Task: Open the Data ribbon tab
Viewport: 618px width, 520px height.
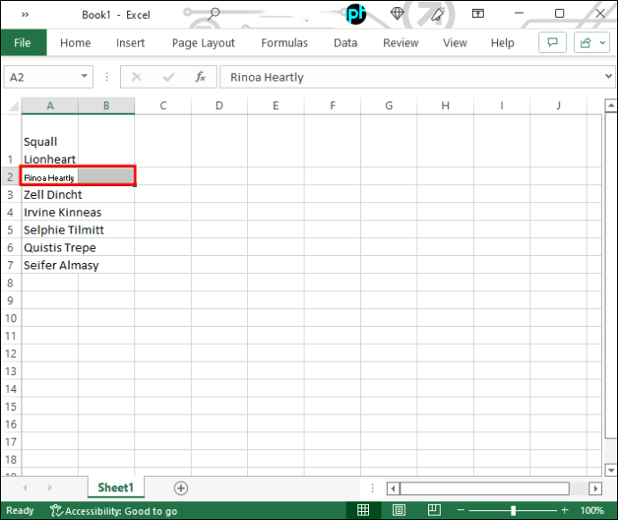Action: [x=345, y=43]
